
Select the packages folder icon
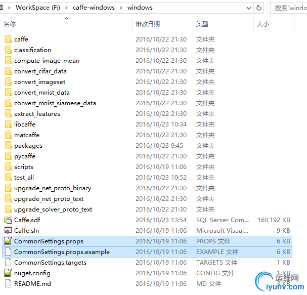pos(8,146)
